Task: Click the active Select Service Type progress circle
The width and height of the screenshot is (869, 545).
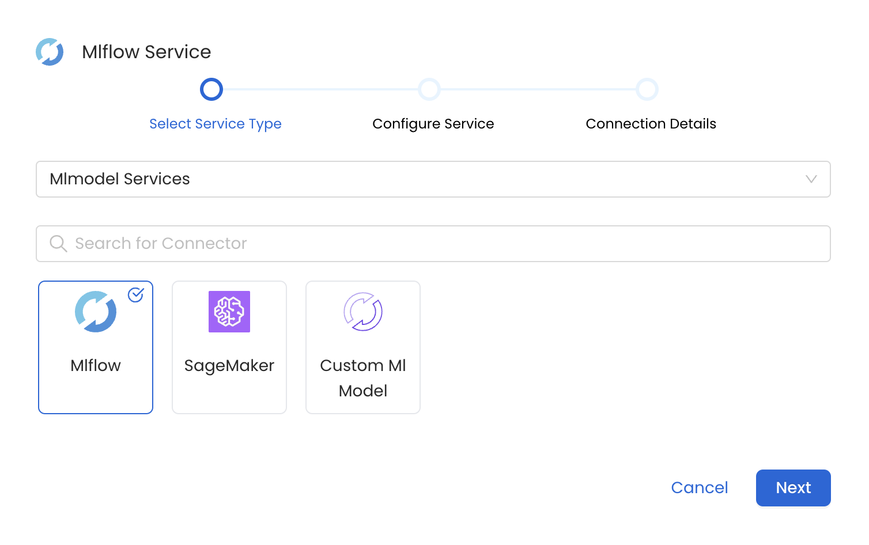Action: [x=211, y=89]
